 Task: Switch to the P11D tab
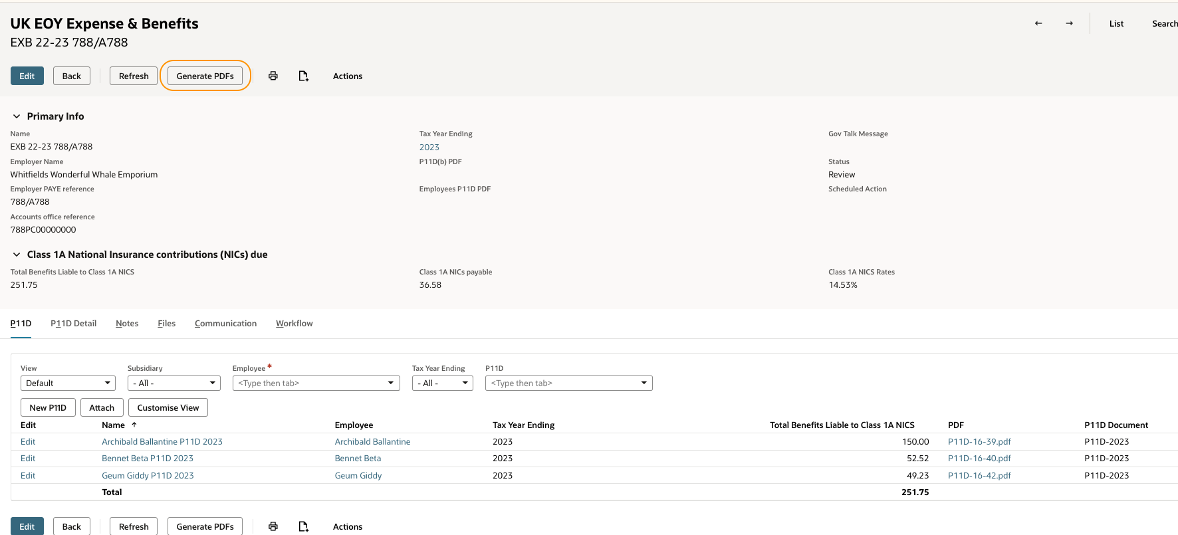click(21, 324)
